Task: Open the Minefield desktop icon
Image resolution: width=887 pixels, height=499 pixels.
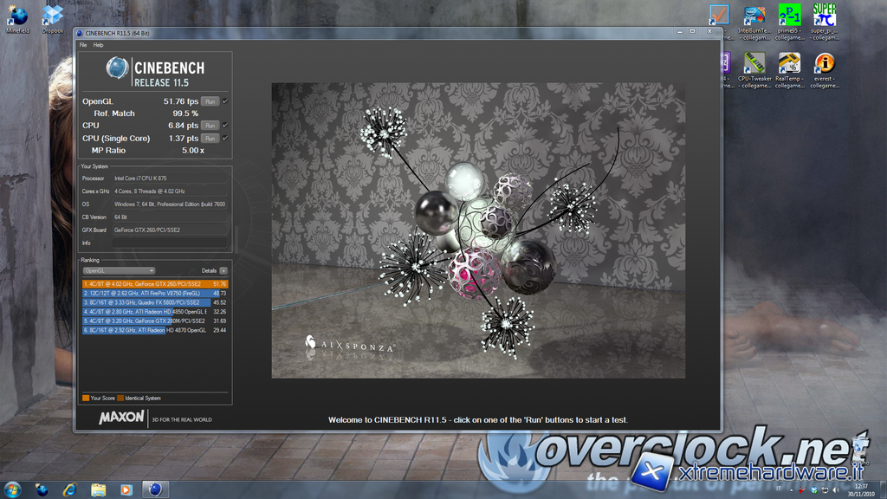Action: (17, 17)
